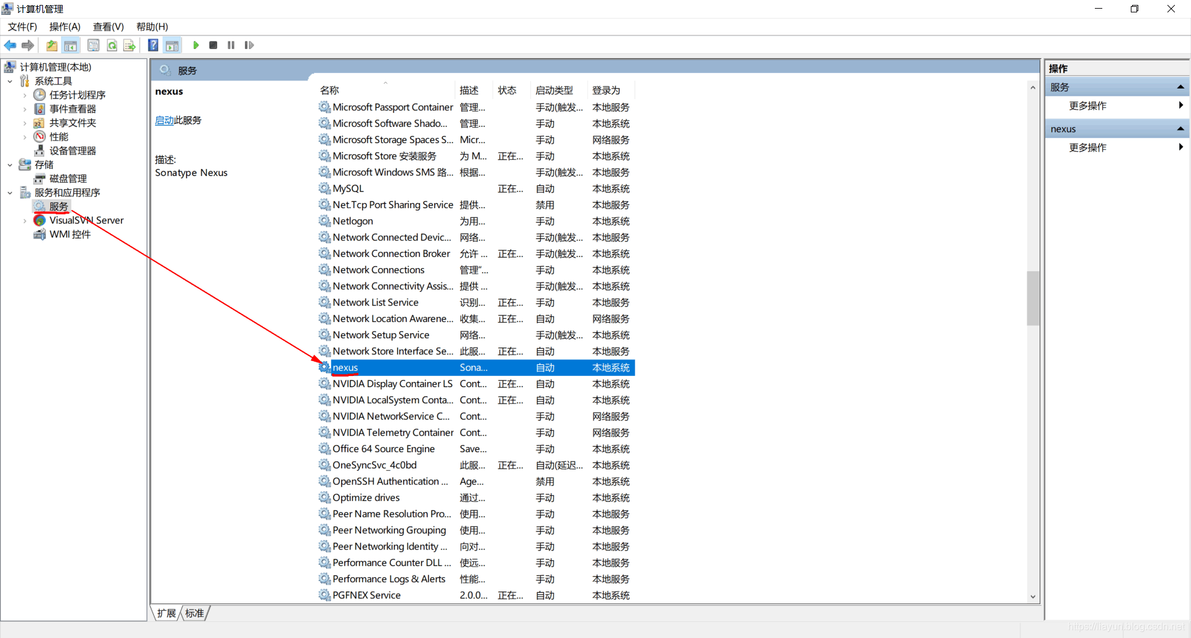This screenshot has height=638, width=1191.
Task: Select the Netlogon service row
Action: [476, 221]
